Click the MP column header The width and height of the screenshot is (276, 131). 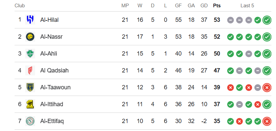point(125,6)
